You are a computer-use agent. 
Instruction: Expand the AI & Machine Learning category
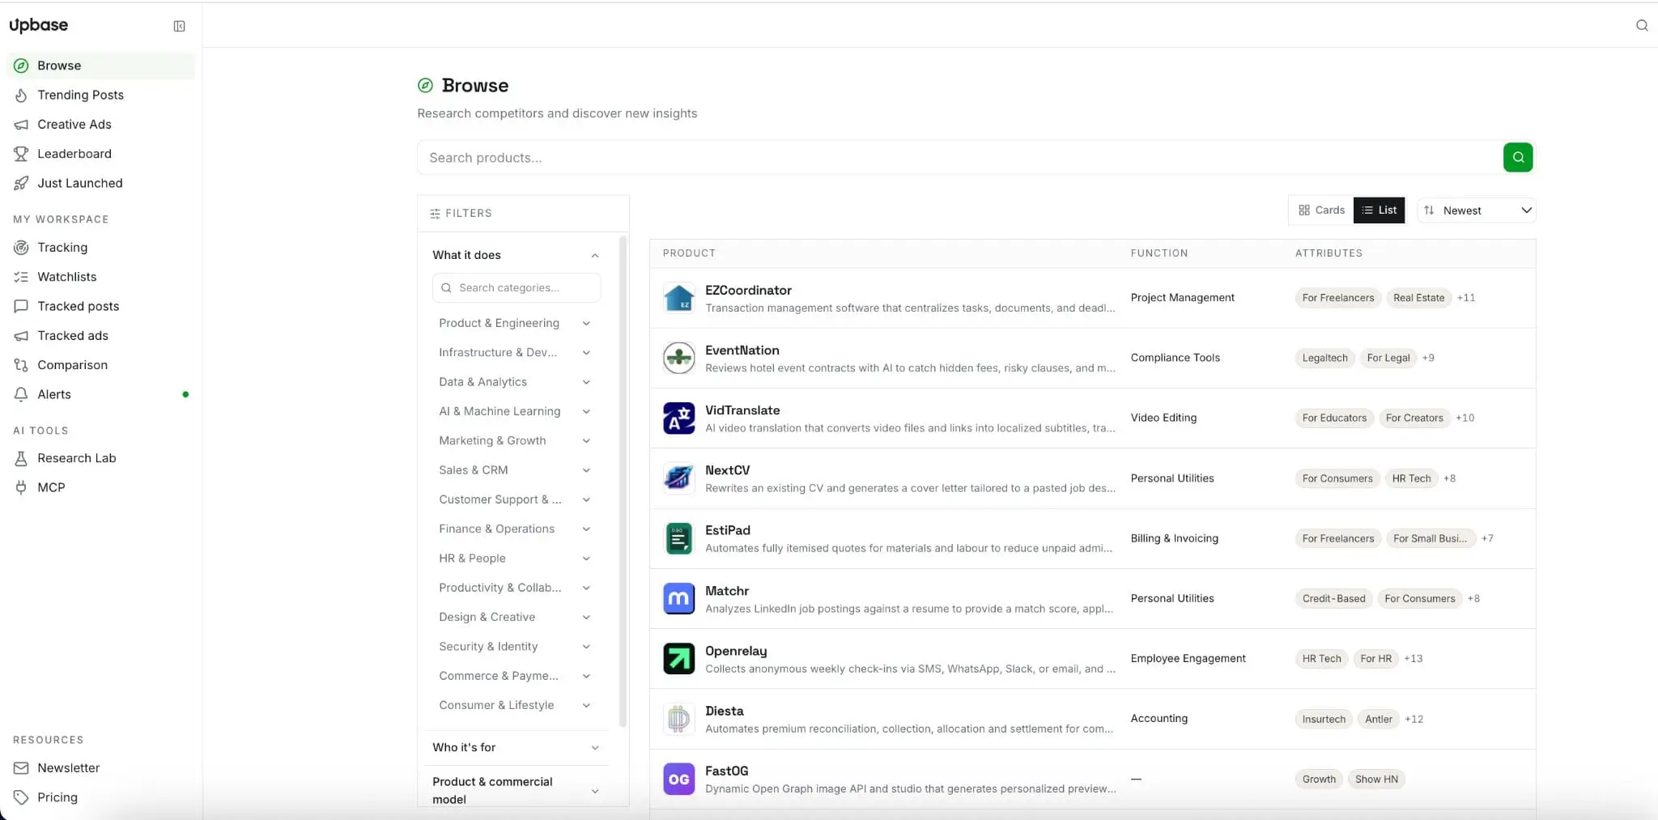click(x=515, y=411)
